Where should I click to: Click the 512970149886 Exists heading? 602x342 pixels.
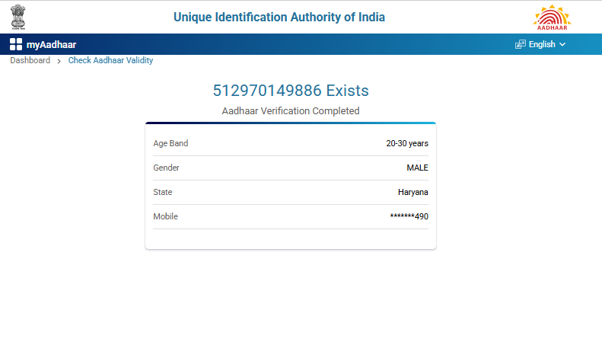pyautogui.click(x=291, y=91)
